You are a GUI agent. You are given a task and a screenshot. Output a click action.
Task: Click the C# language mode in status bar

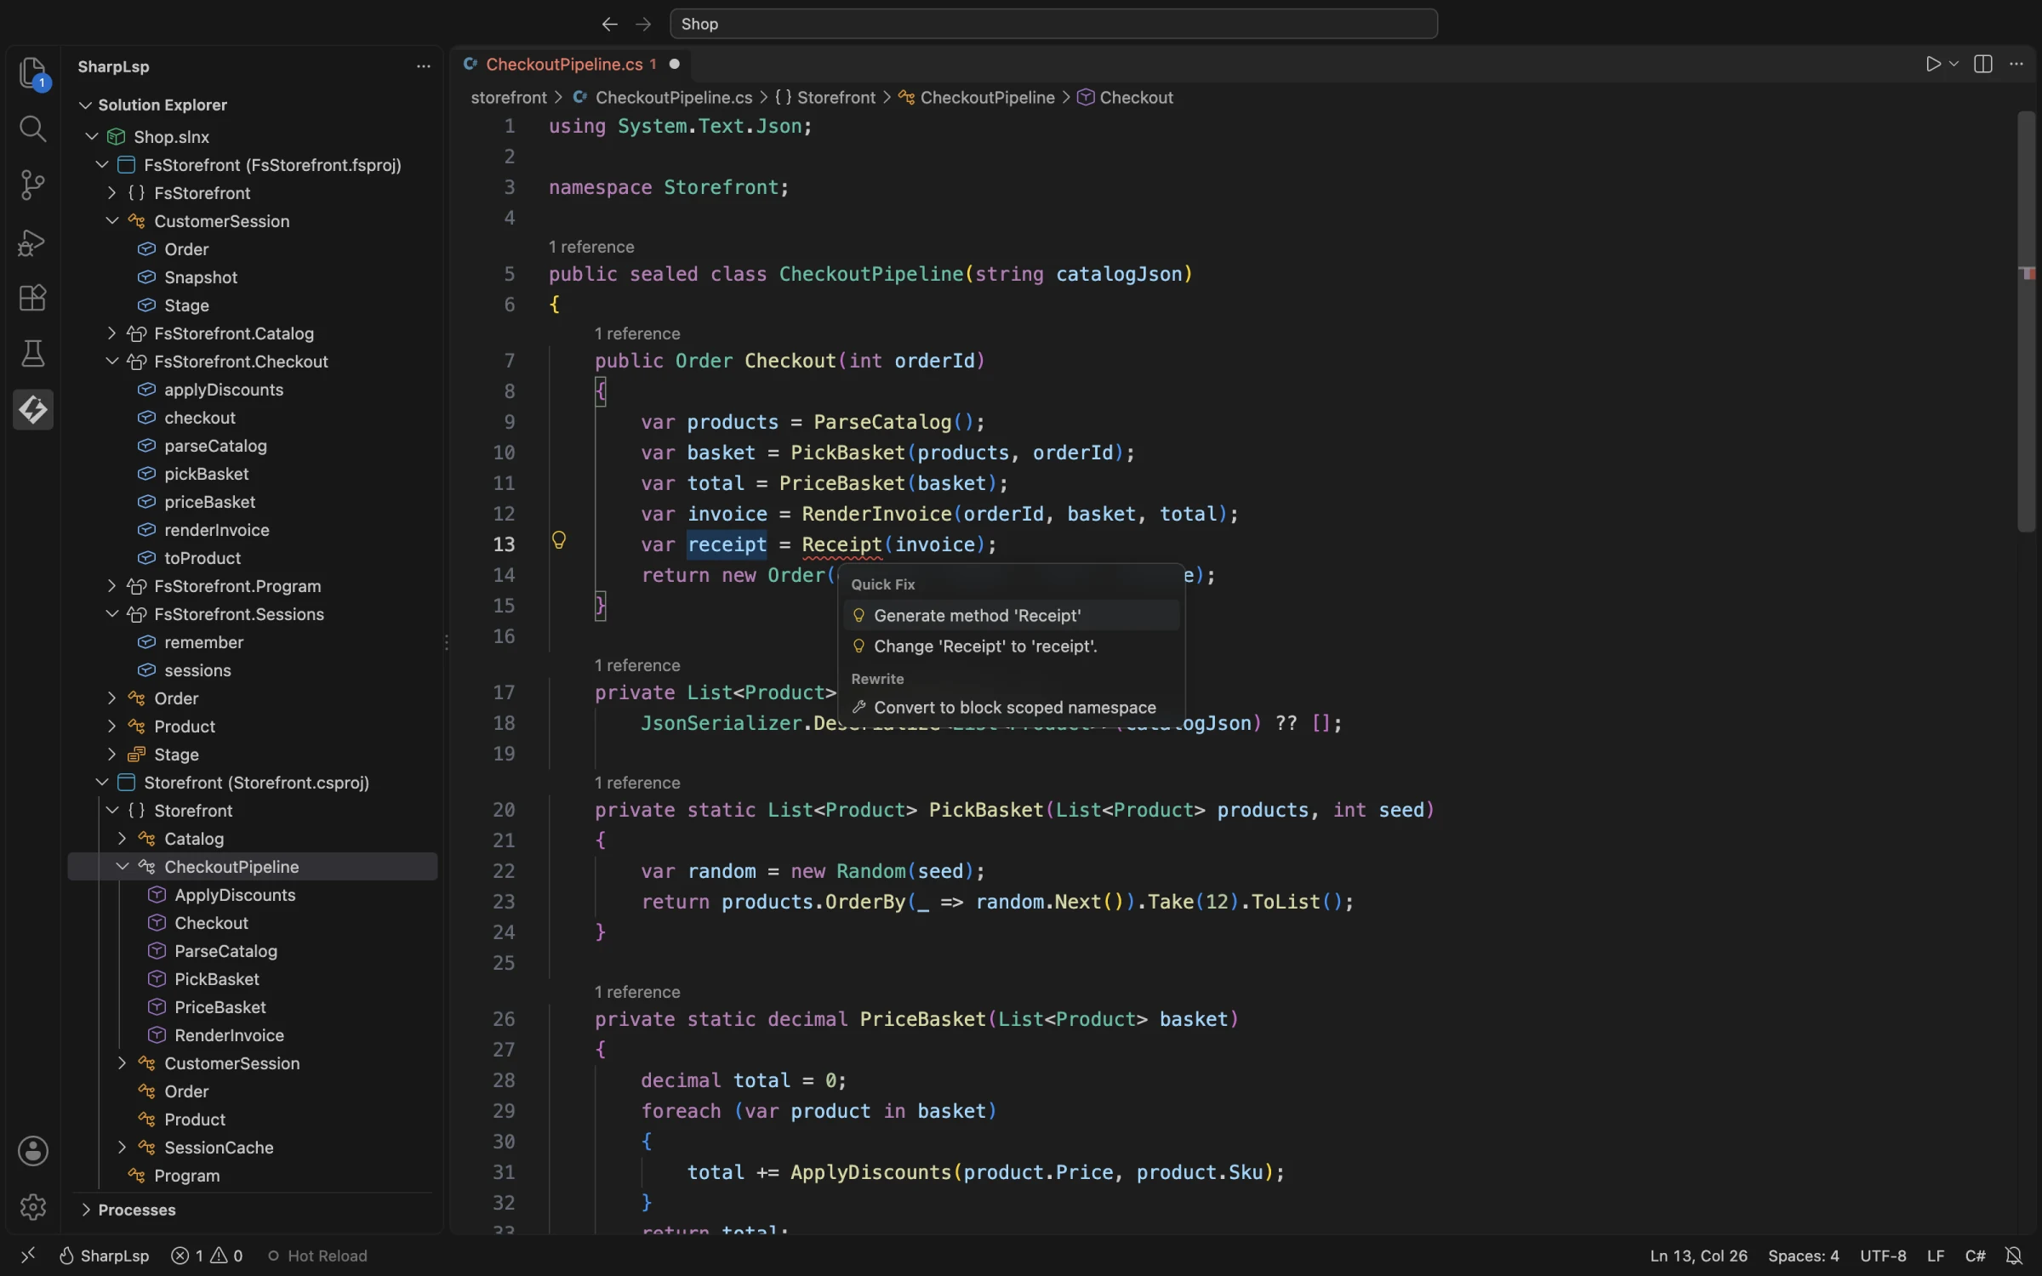1976,1256
